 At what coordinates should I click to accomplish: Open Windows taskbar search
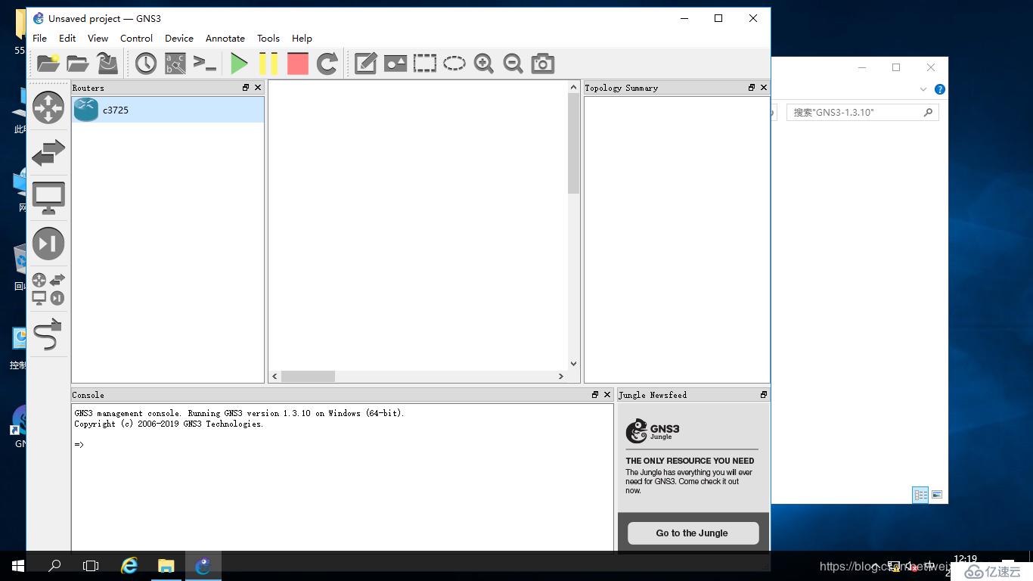[54, 565]
